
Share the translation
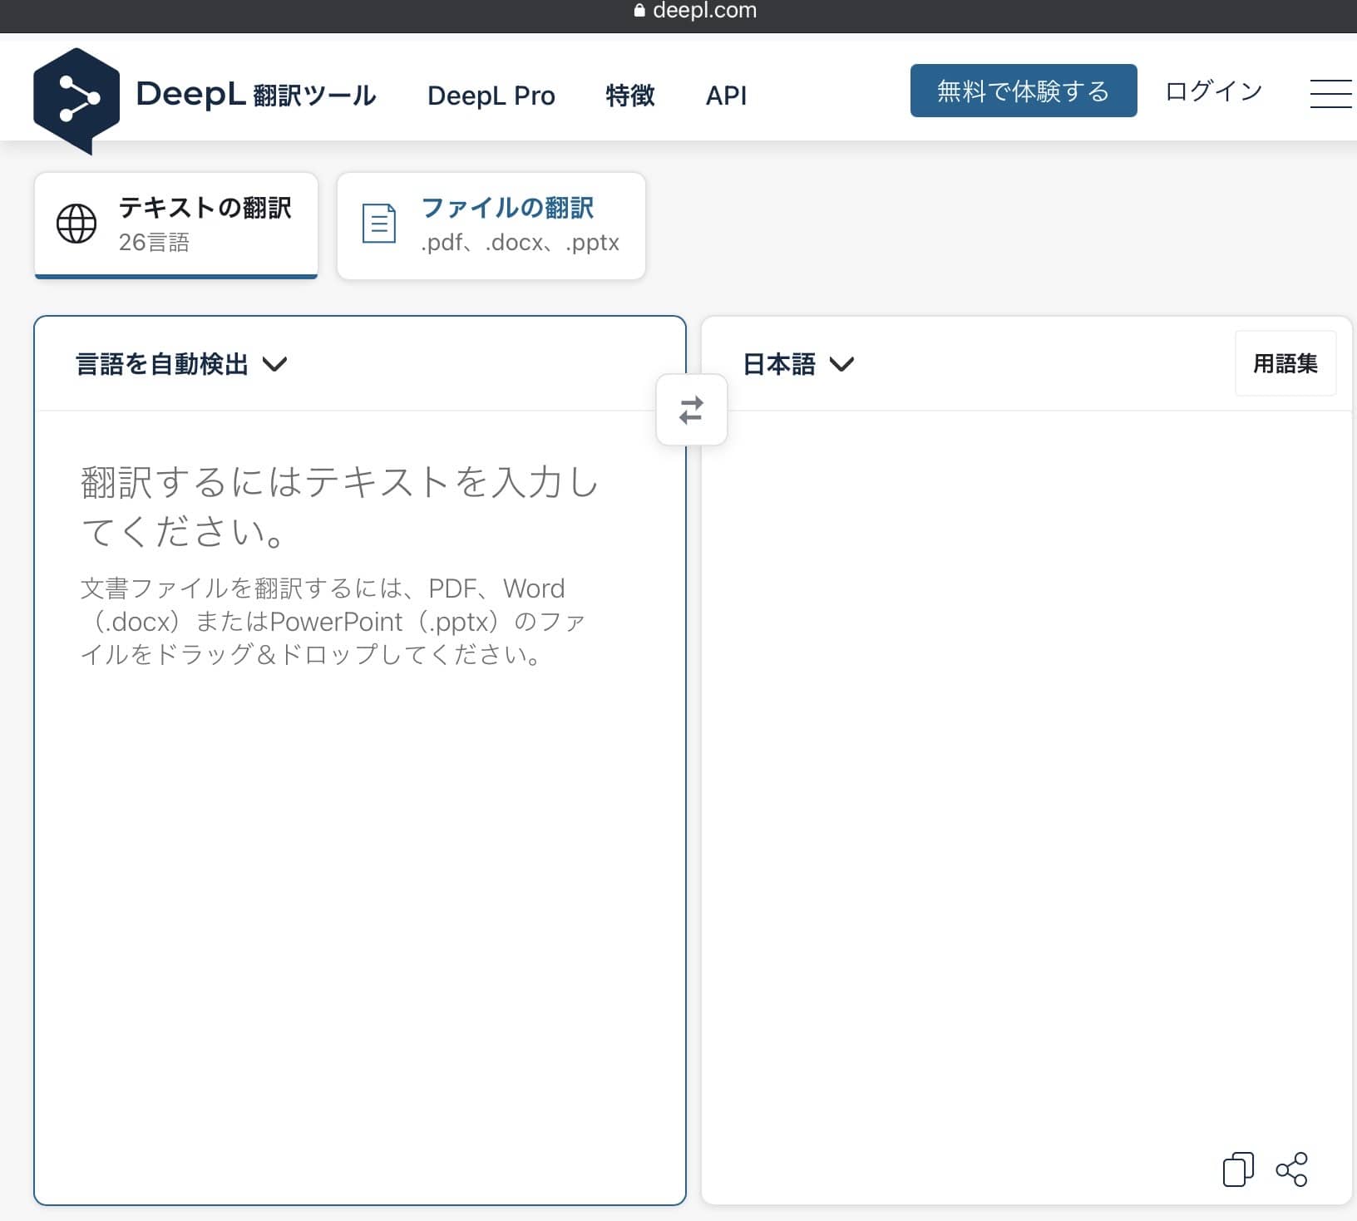pyautogui.click(x=1291, y=1169)
